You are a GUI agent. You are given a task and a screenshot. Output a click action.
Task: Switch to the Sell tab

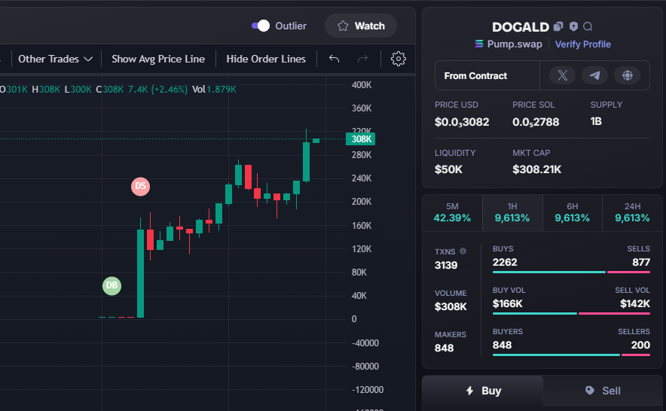click(x=603, y=391)
